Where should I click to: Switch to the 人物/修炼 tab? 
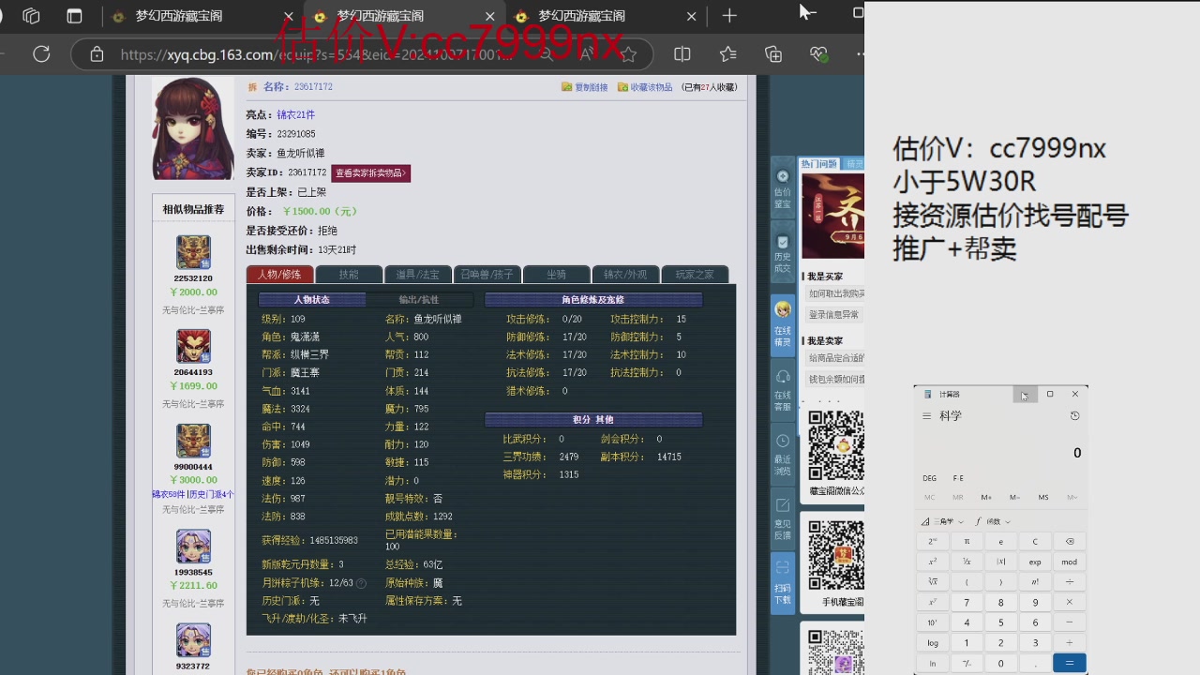(x=279, y=275)
